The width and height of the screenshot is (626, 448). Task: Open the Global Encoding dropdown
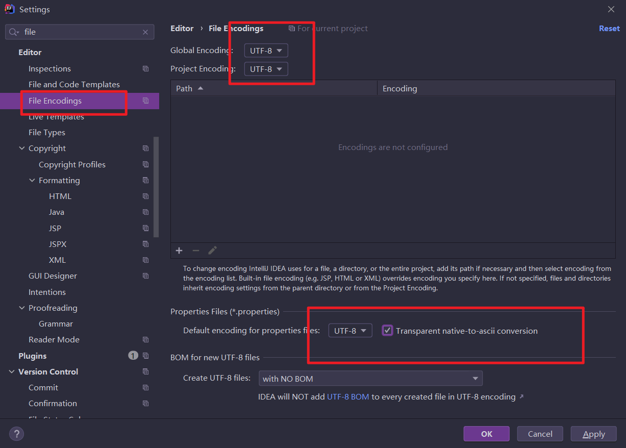click(266, 51)
